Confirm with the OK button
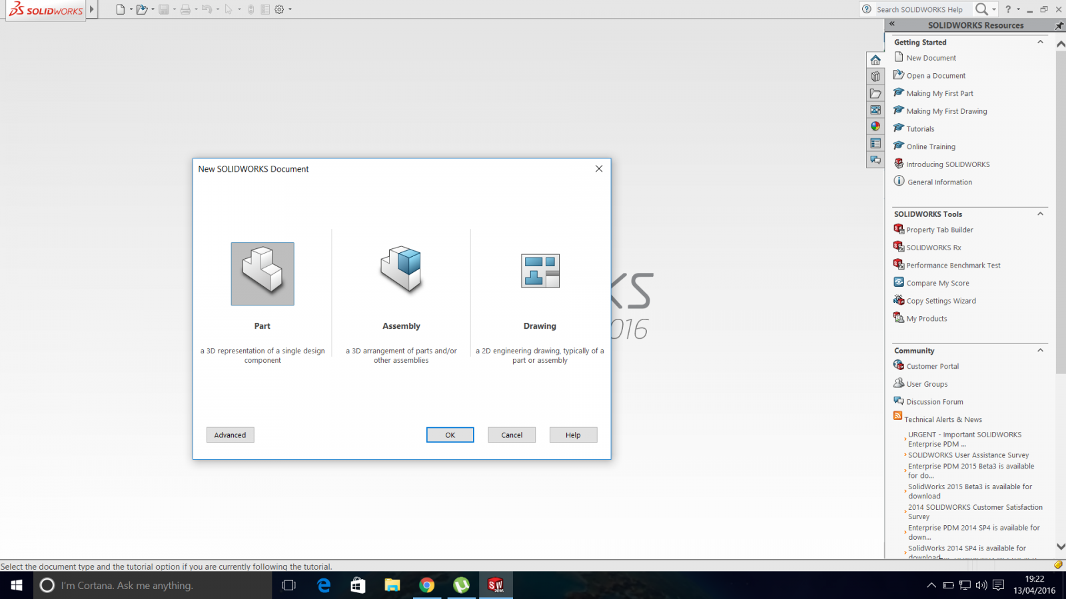 pos(450,435)
